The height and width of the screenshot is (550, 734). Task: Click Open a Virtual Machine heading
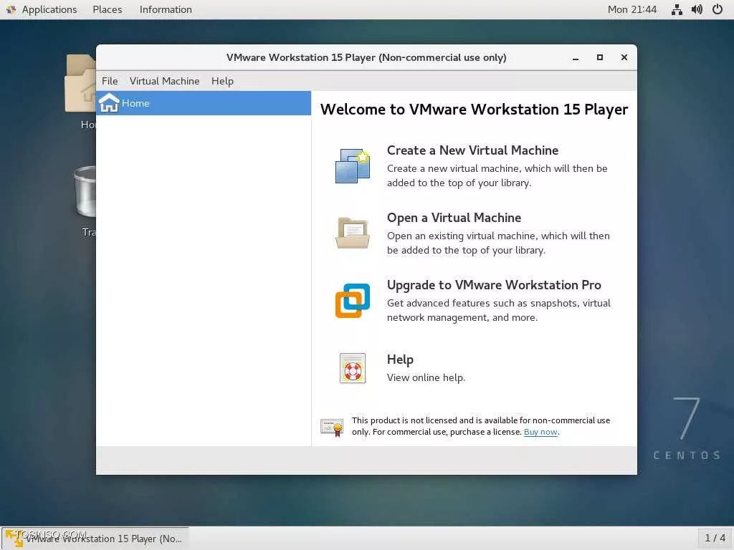(x=454, y=218)
